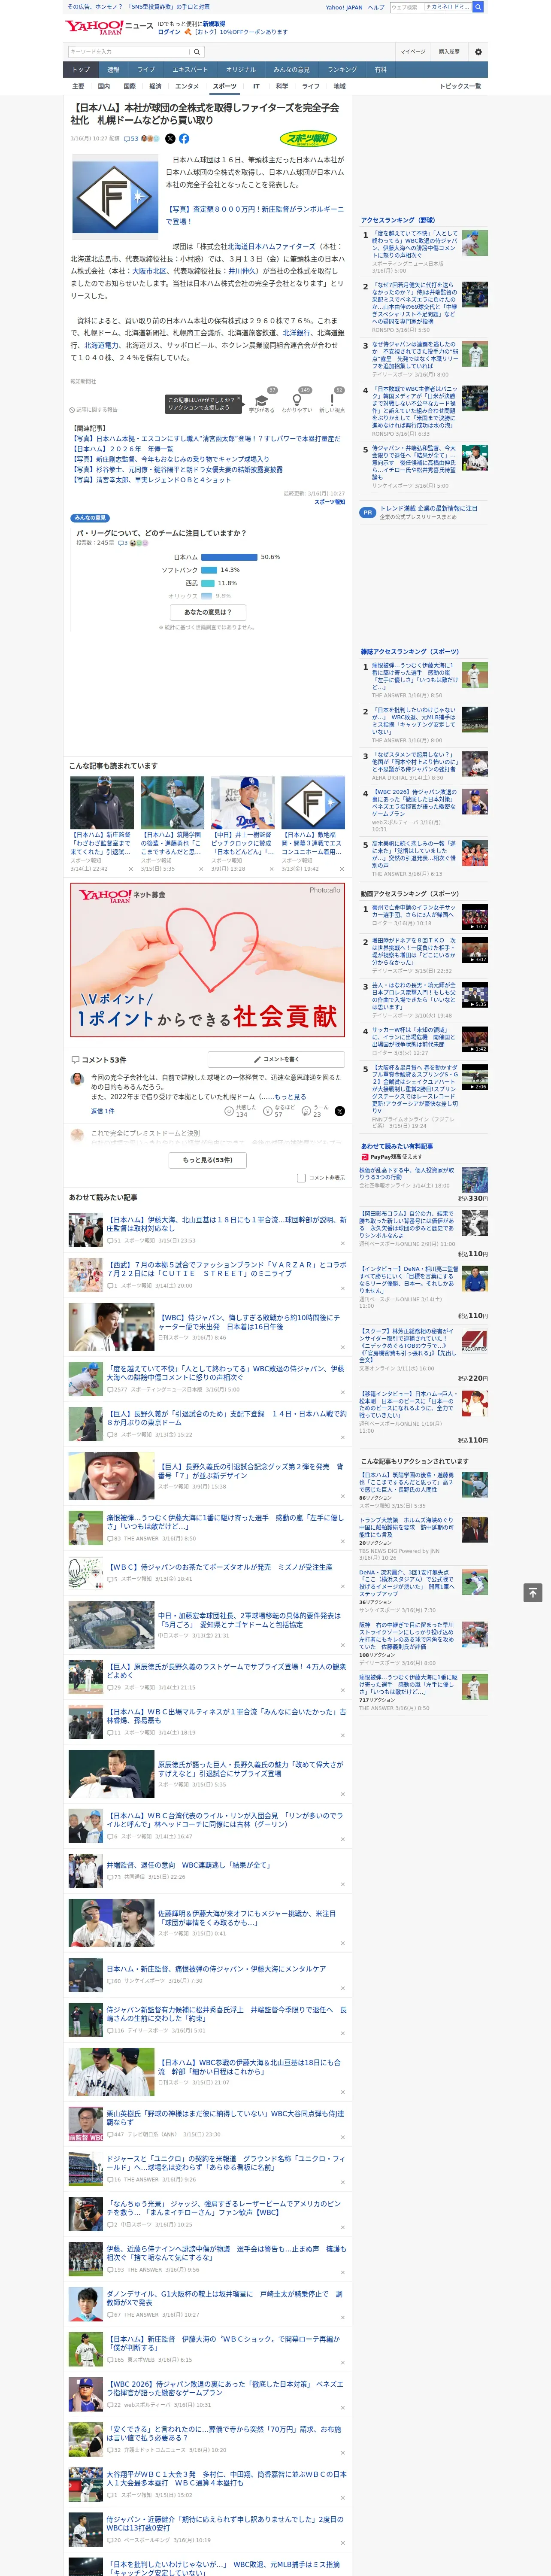Click the ソフトバンク poll result bar
This screenshot has width=551, height=2576.
coord(209,570)
